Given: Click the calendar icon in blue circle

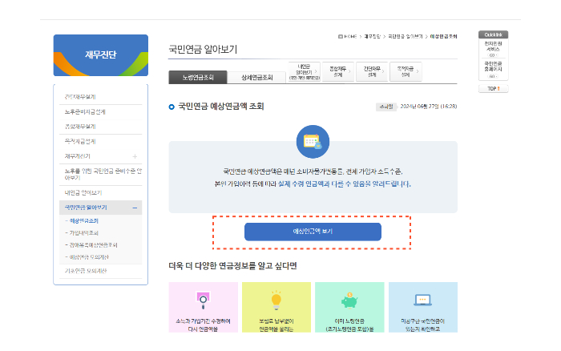Looking at the screenshot, I should coord(313,142).
